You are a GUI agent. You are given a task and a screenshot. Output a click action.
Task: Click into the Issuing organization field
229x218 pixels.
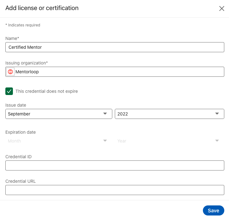pos(115,72)
